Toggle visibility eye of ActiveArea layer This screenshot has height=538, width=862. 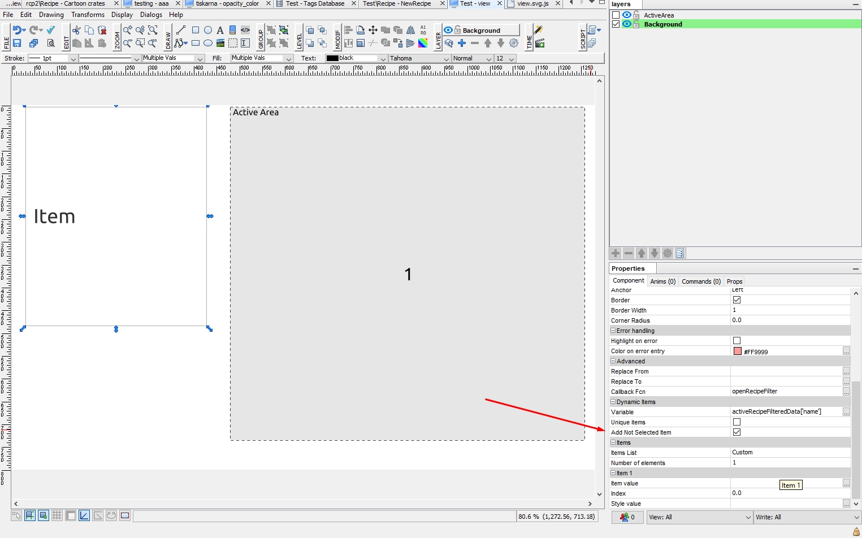coord(627,15)
